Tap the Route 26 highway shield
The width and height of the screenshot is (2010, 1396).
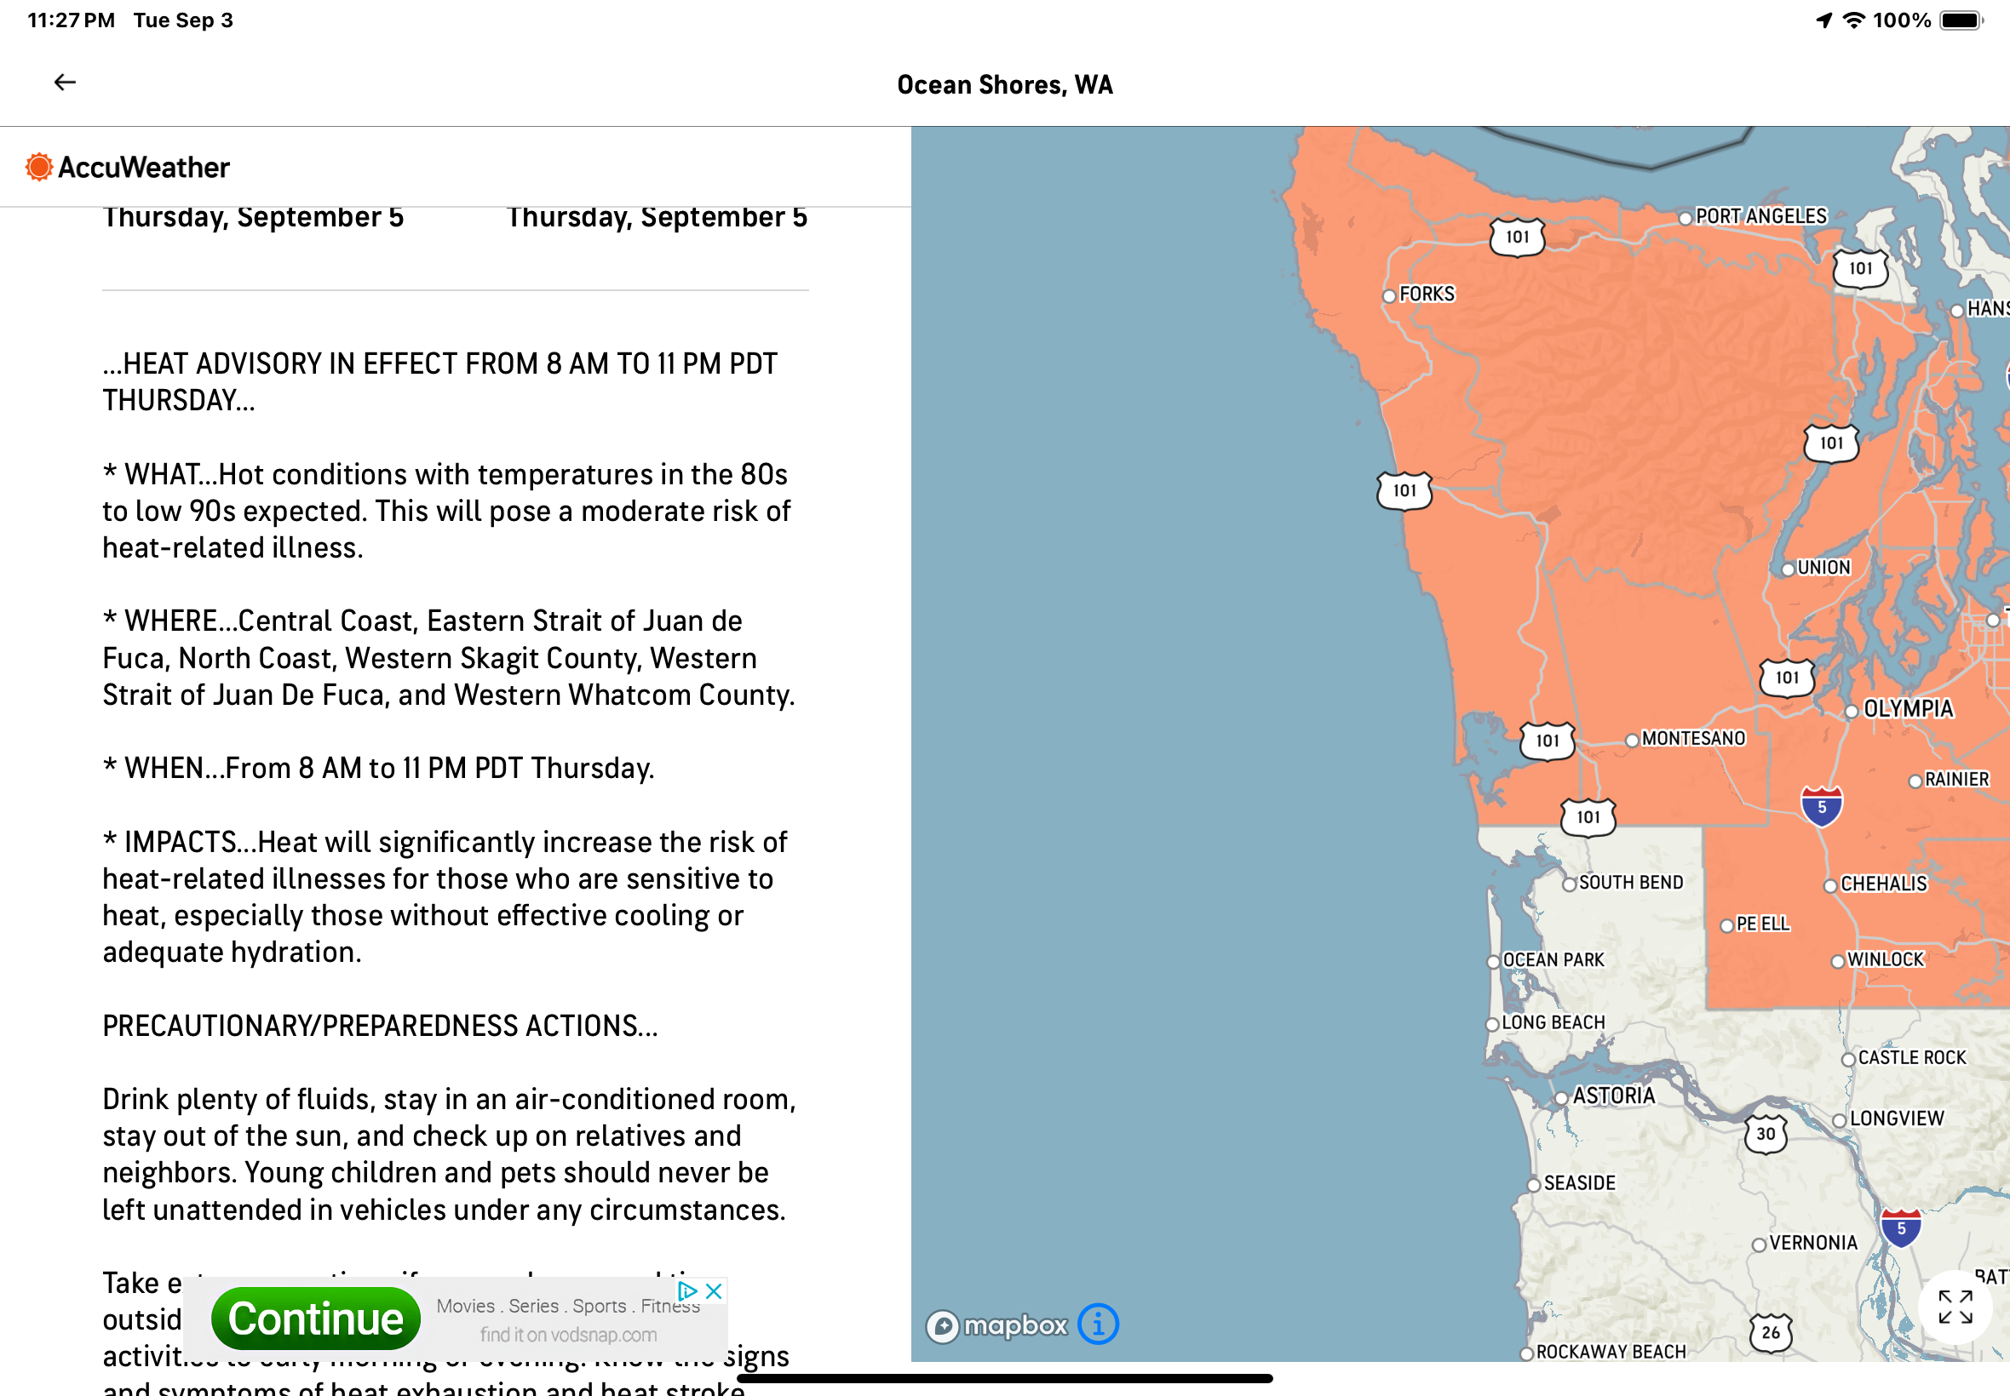point(1772,1333)
